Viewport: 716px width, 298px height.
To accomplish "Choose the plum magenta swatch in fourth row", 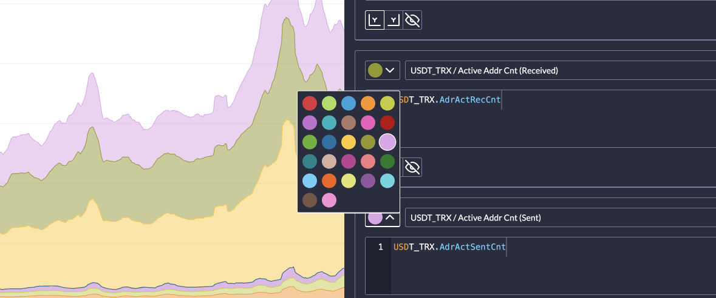I will coord(349,161).
